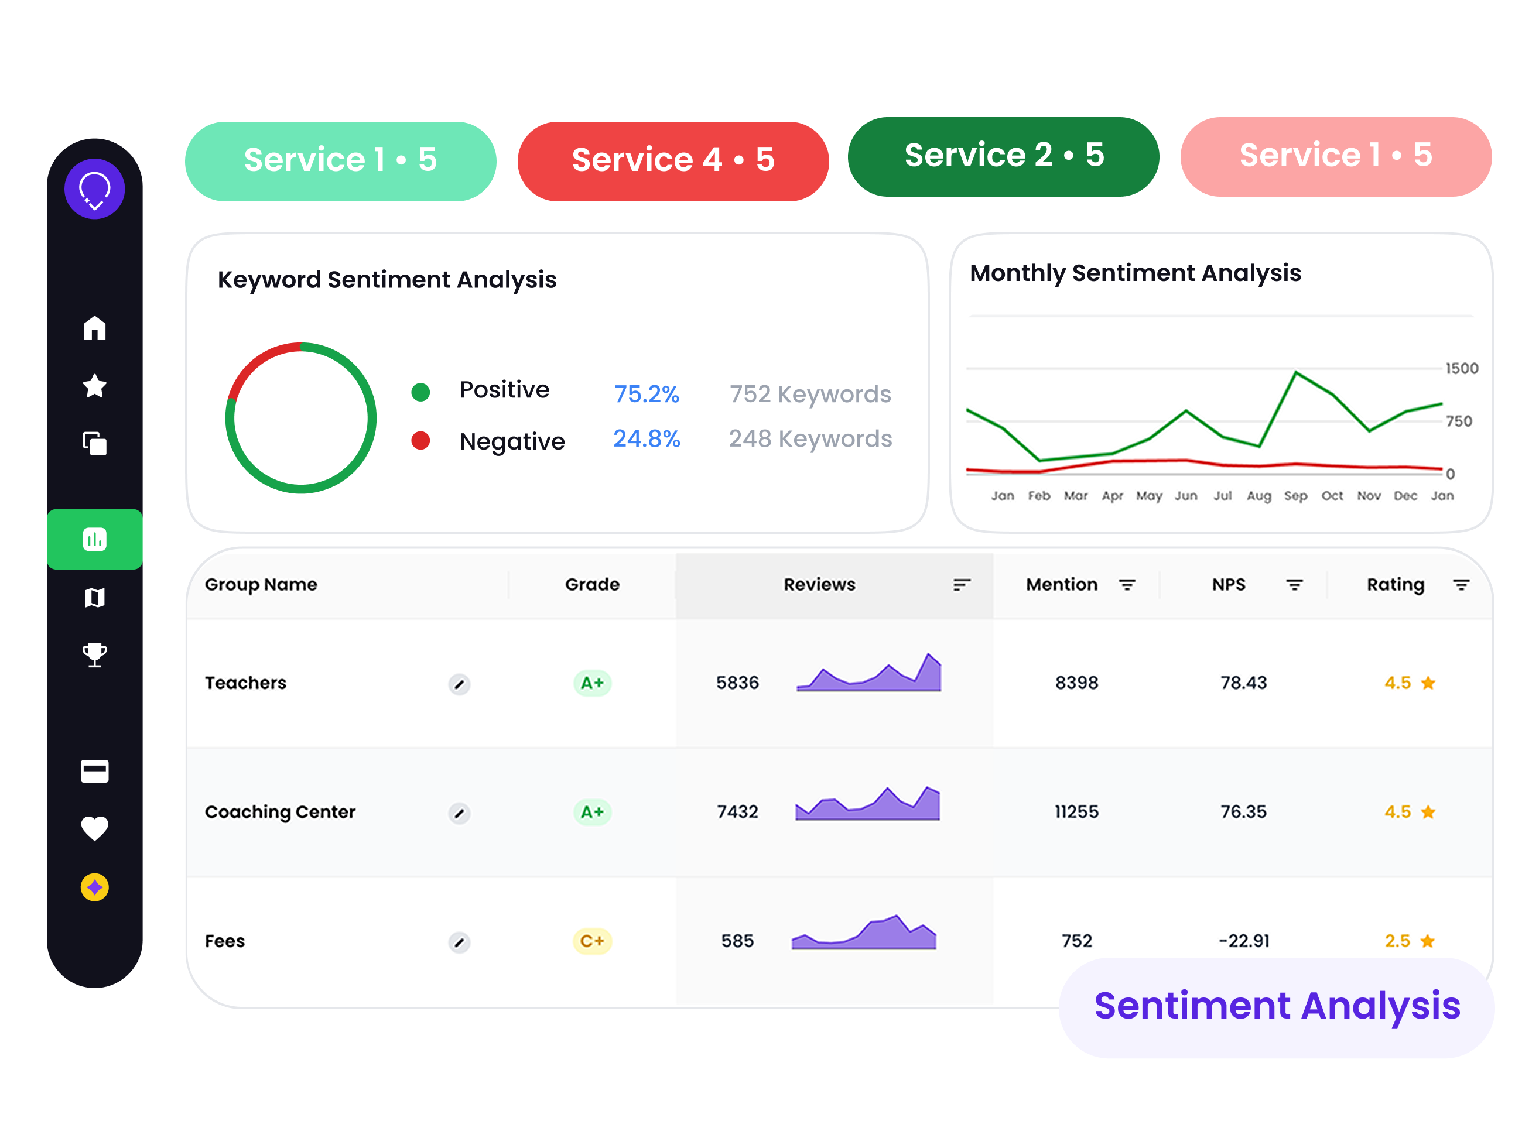Viewport: 1539px width, 1145px height.
Task: Click the Teachers reviews sparkline chart
Action: [868, 672]
